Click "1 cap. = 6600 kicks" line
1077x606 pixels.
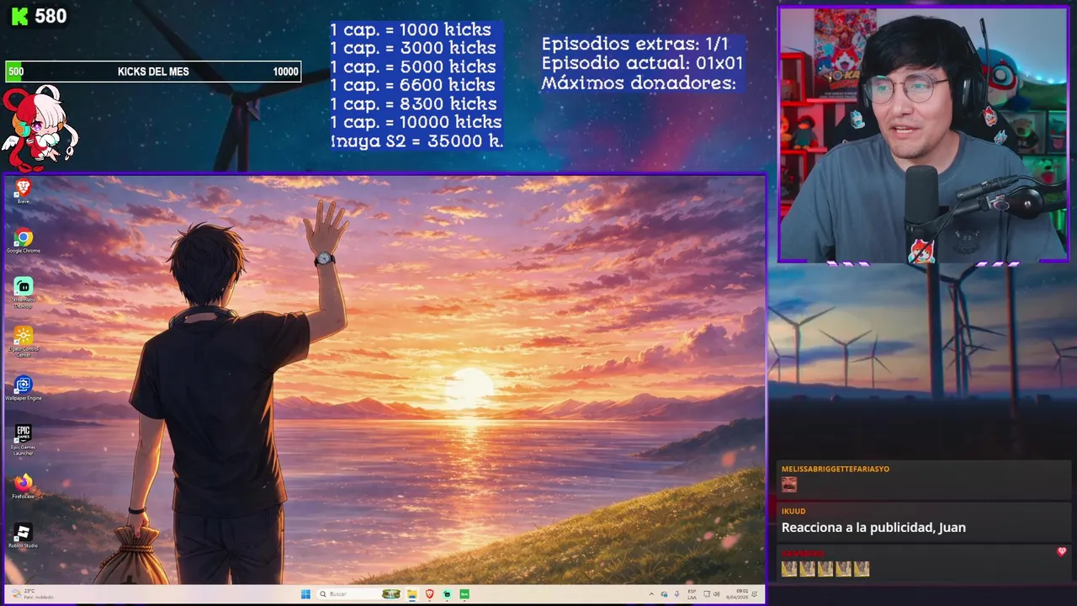point(413,85)
